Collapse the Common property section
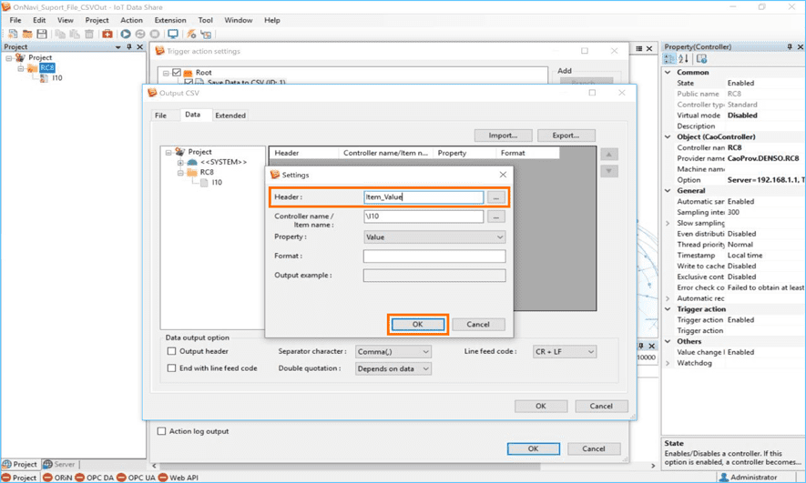 668,73
